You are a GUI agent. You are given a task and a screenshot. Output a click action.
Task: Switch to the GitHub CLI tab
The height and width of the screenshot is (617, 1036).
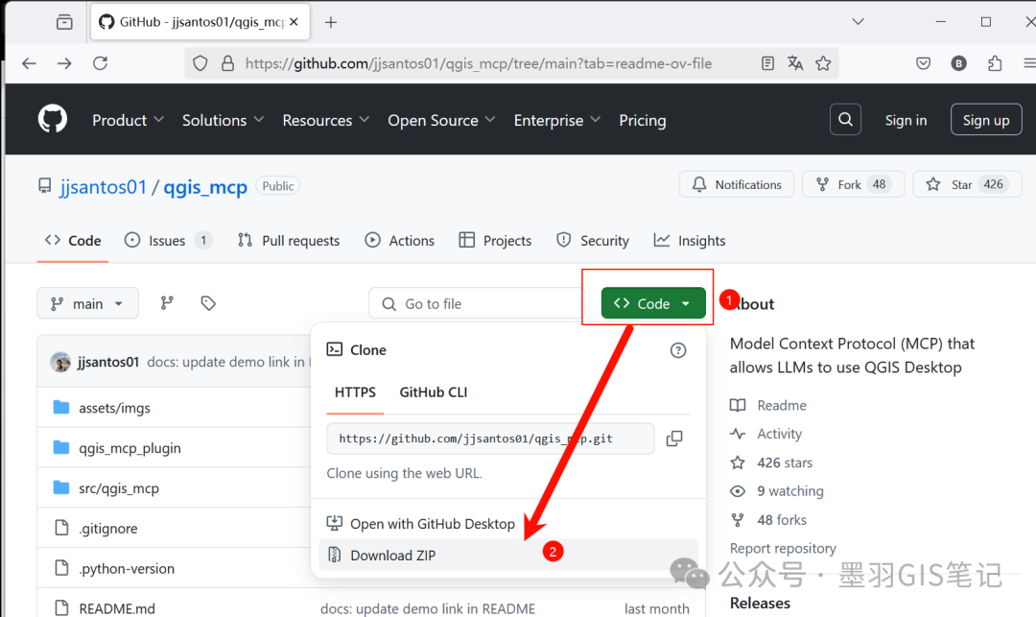pyautogui.click(x=434, y=392)
